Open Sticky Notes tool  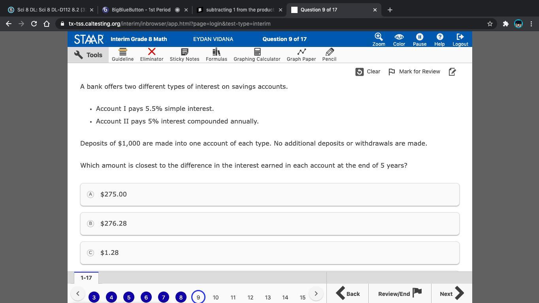click(184, 55)
